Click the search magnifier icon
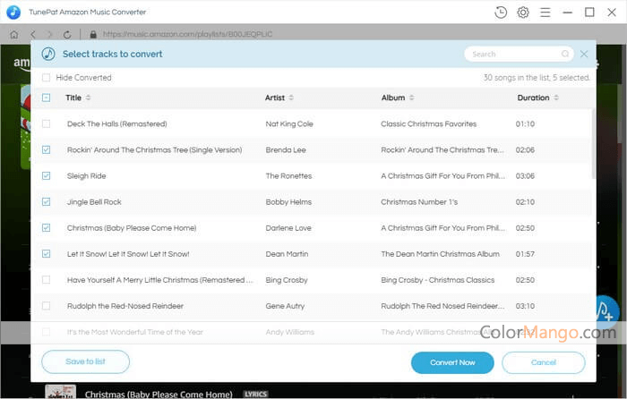This screenshot has height=399, width=627. pos(565,54)
